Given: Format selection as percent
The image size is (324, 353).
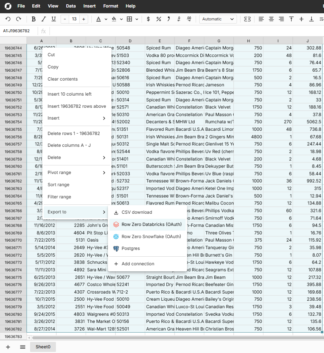Looking at the screenshot, I should [158, 19].
